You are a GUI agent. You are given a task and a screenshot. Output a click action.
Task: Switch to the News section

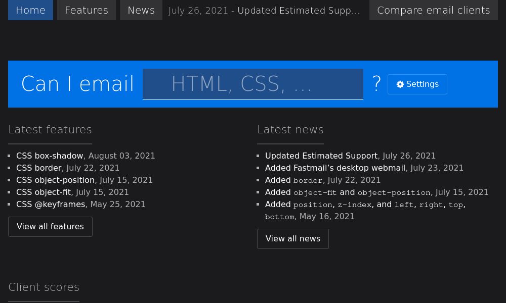pyautogui.click(x=141, y=10)
